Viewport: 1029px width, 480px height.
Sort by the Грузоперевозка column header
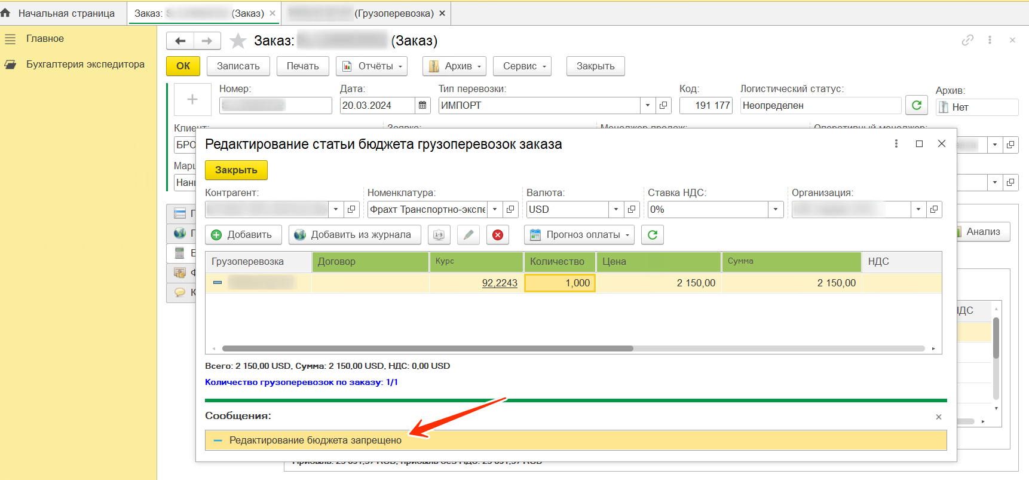pyautogui.click(x=259, y=262)
